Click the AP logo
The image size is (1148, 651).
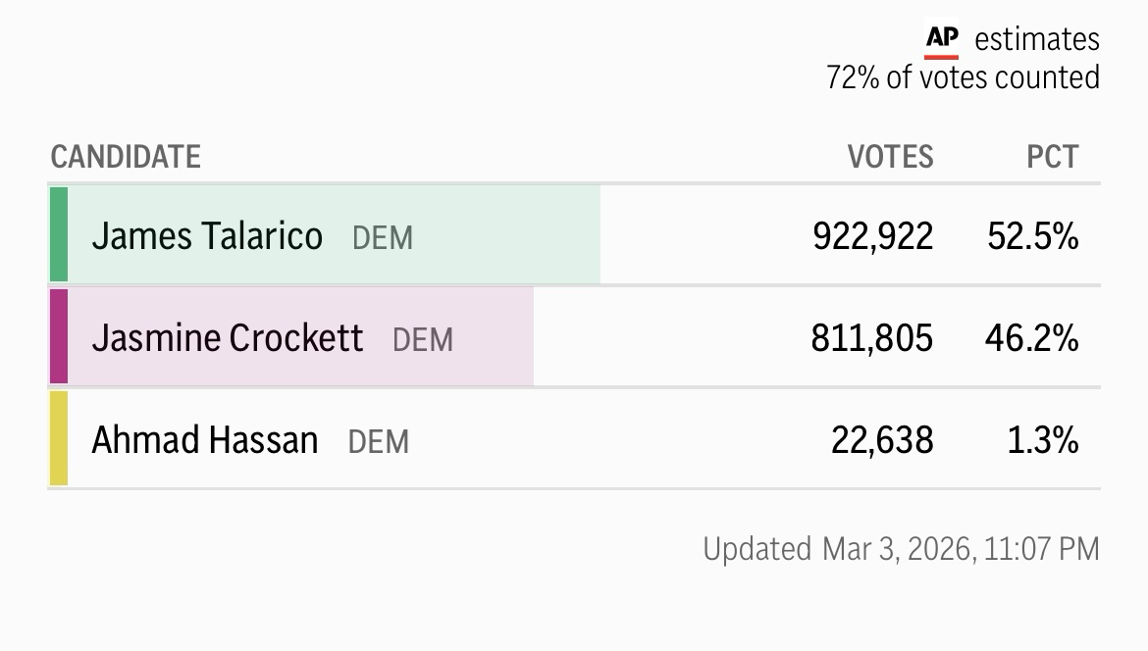click(942, 39)
